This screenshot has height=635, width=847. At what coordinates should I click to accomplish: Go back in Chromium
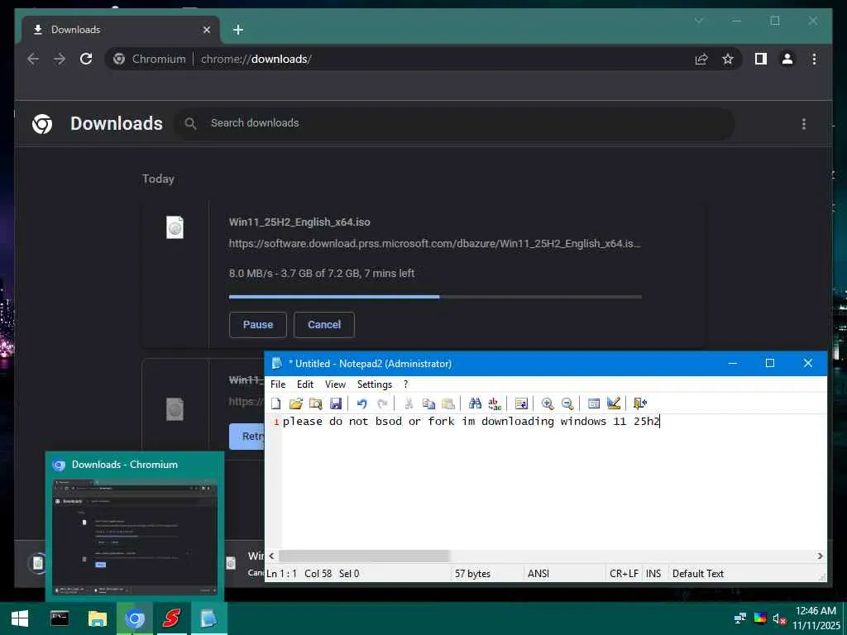33,59
